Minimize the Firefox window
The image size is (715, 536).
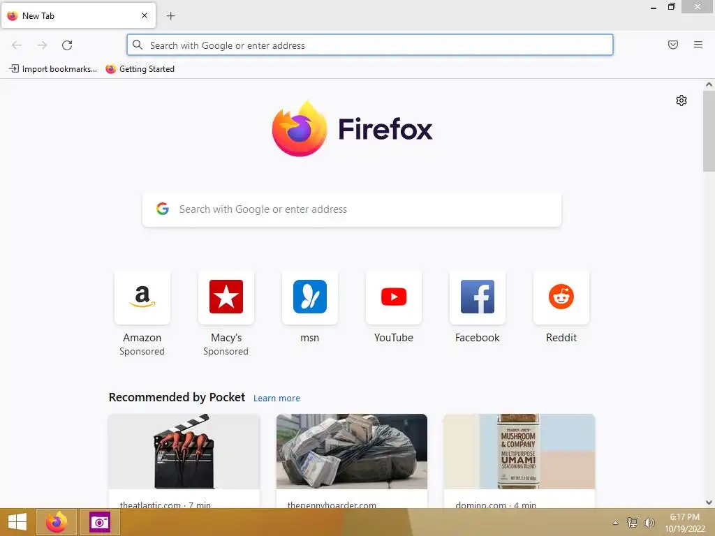(x=654, y=7)
